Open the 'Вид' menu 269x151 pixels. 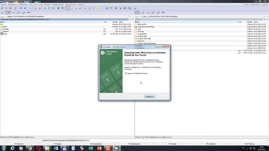41,5
